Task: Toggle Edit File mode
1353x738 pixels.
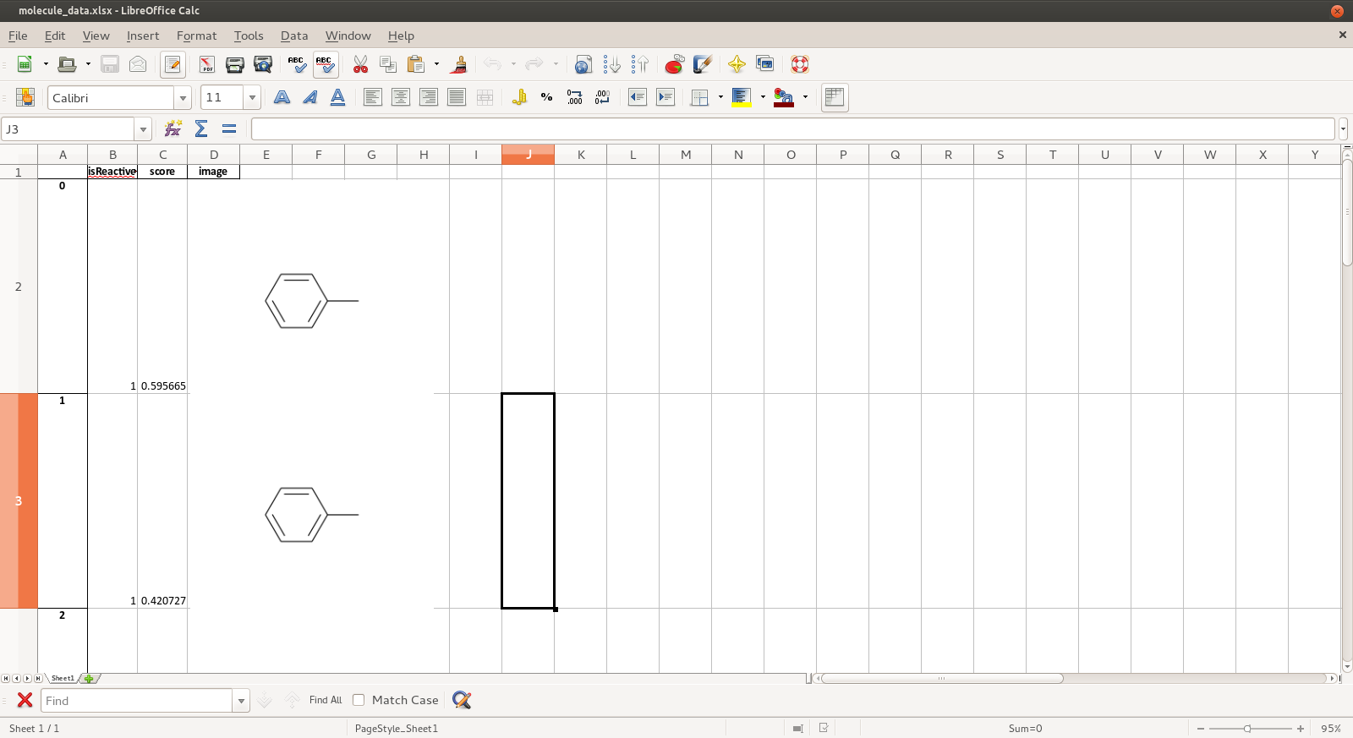Action: (x=173, y=64)
